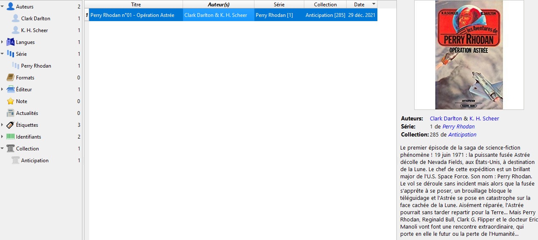Select the Formats category label

point(25,77)
